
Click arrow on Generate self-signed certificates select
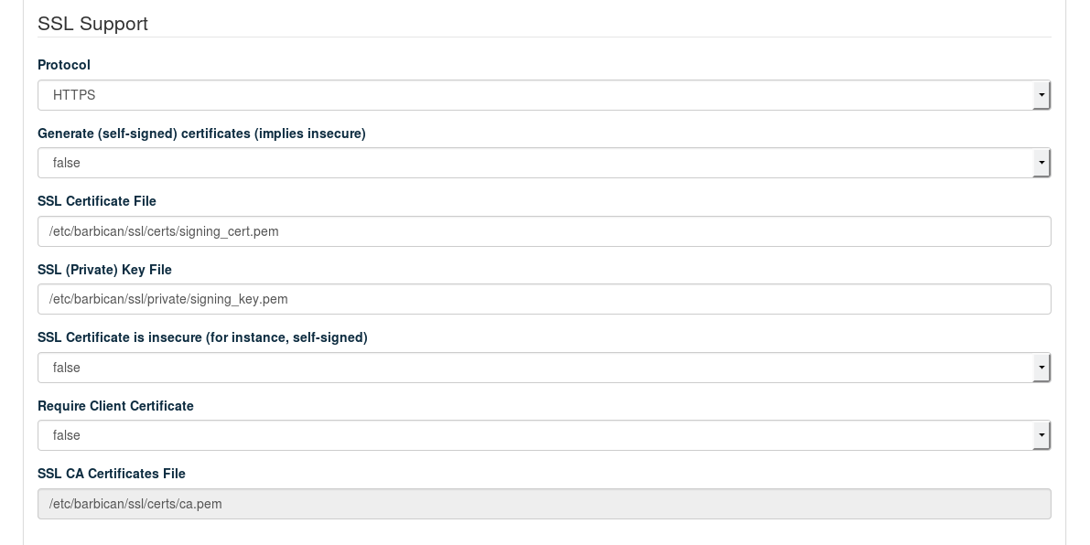click(x=1041, y=163)
